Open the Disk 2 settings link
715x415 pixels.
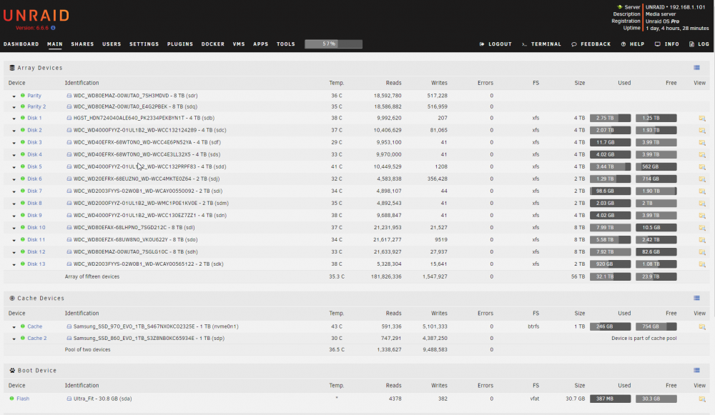34,130
